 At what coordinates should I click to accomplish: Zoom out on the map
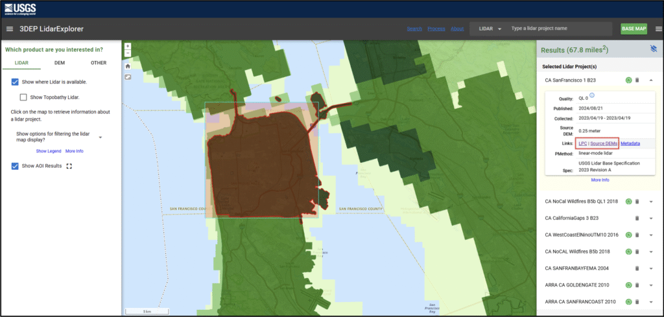click(x=128, y=53)
